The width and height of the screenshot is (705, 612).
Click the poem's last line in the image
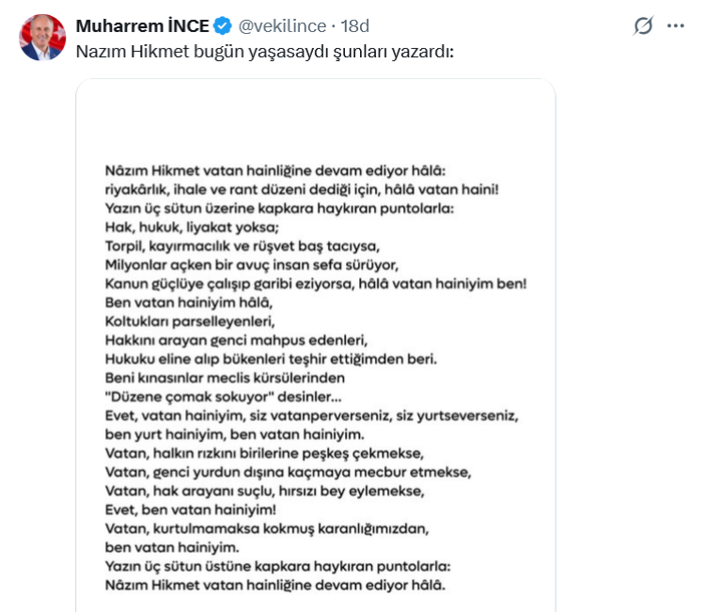click(275, 586)
